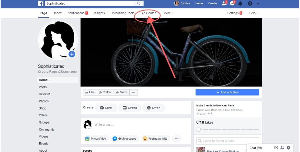The height and width of the screenshot is (152, 300).
Task: Open the Inbox tab
Action: coord(58,13)
